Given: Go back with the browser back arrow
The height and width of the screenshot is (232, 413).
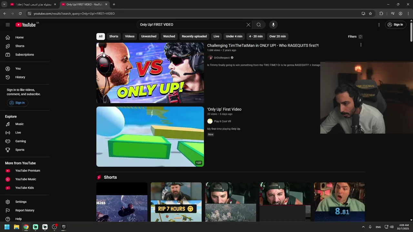Looking at the screenshot, I should [5, 14].
